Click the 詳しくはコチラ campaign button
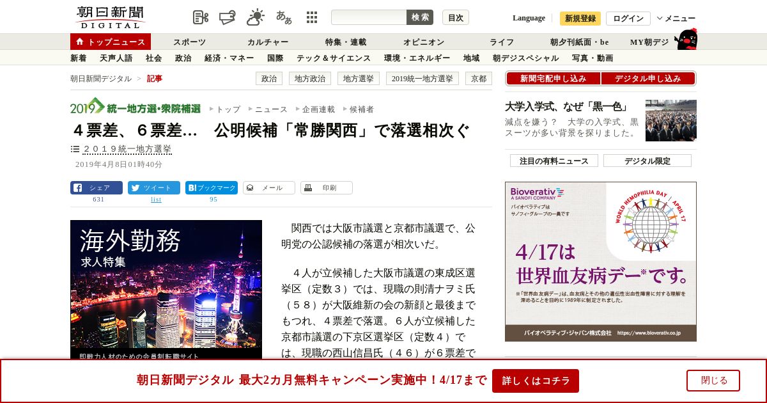 click(536, 381)
